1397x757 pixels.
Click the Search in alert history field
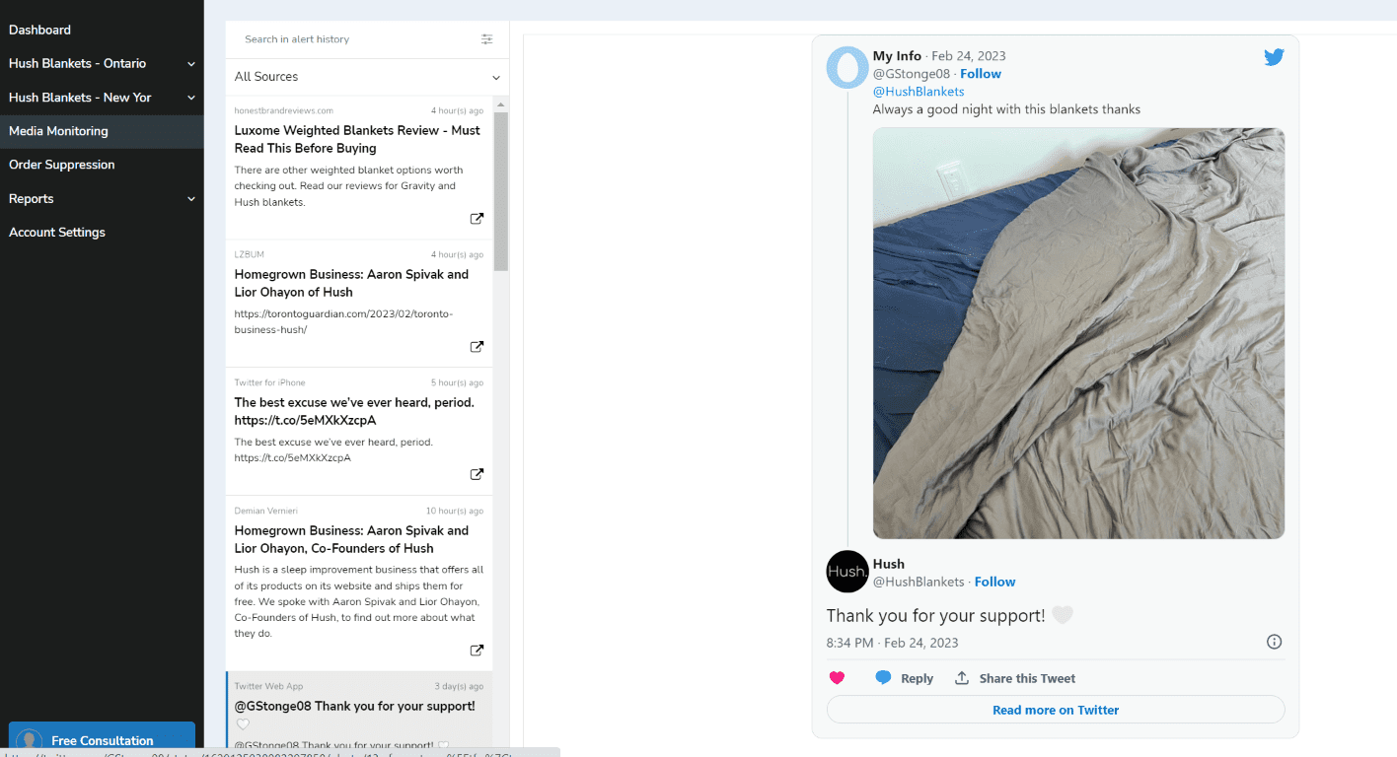(355, 39)
